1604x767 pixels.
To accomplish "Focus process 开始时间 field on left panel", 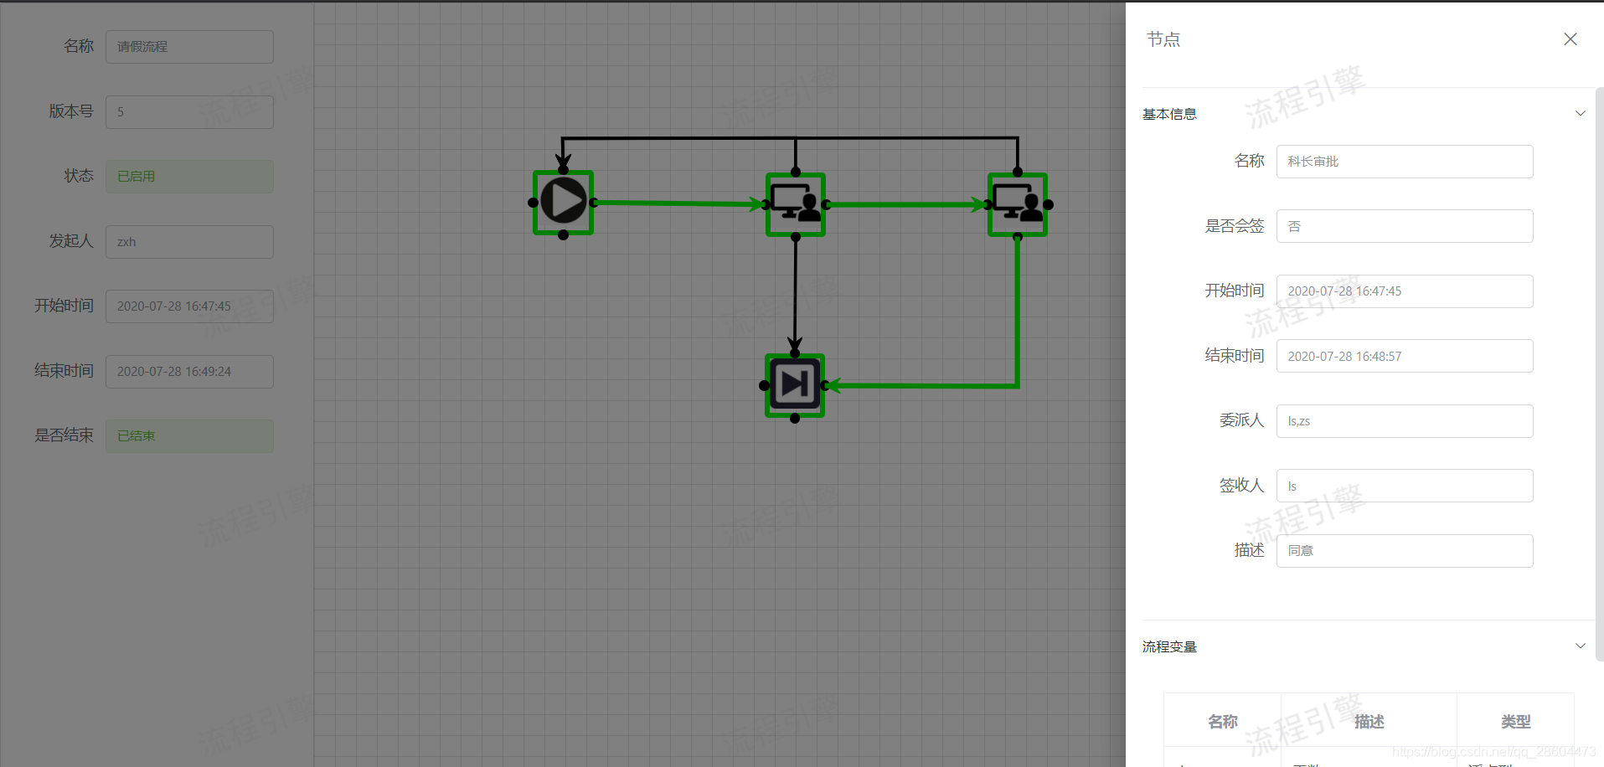I will coord(189,306).
